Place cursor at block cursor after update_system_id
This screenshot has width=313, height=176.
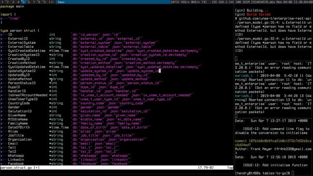tap(160, 71)
